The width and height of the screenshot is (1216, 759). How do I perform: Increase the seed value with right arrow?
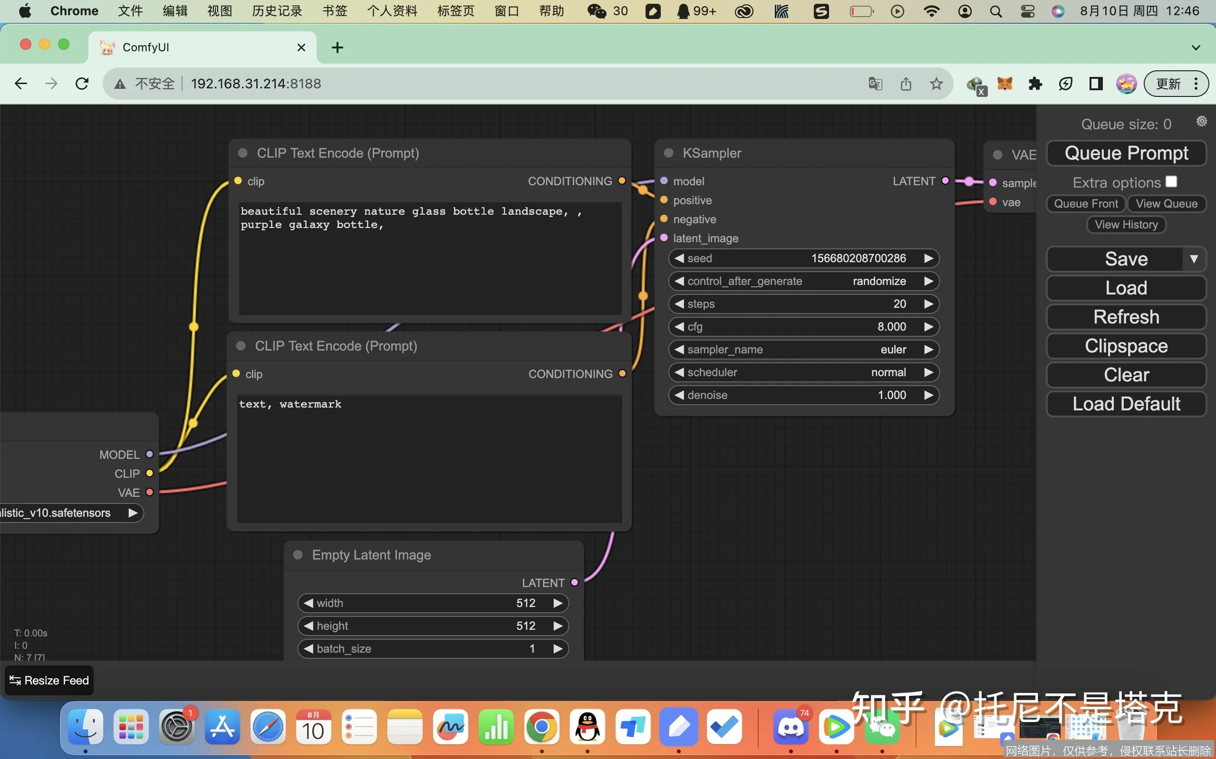click(928, 258)
